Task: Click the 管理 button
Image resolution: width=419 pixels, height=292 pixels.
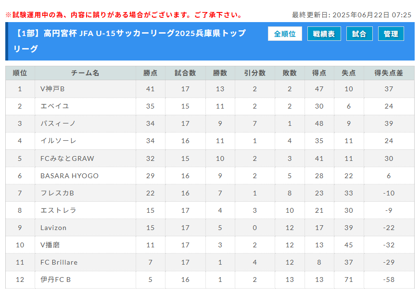Action: (391, 34)
